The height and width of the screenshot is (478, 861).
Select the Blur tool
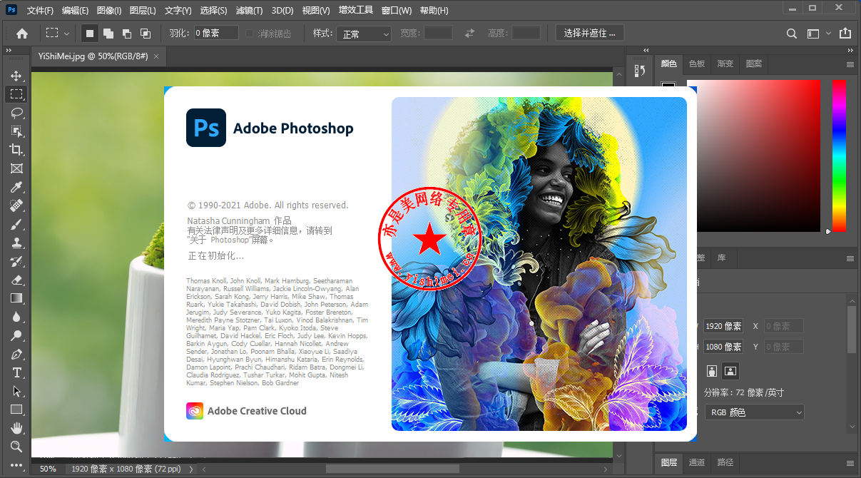tap(16, 317)
